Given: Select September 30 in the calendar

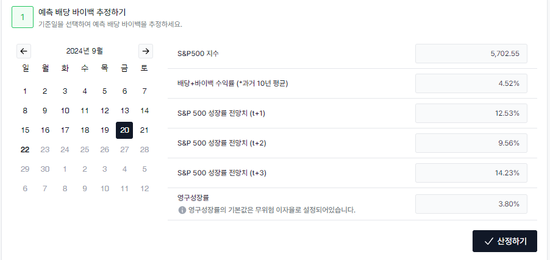Looking at the screenshot, I should coord(45,169).
